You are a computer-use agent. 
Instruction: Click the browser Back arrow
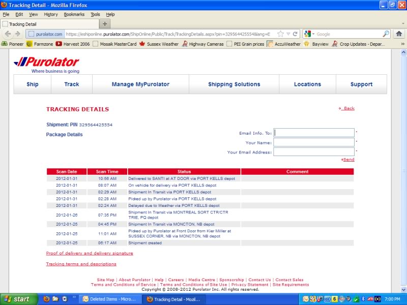(x=8, y=34)
